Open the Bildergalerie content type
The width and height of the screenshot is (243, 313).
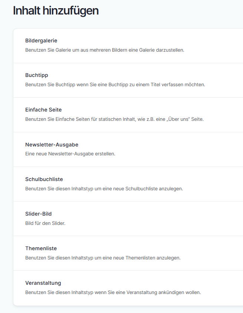tap(41, 41)
